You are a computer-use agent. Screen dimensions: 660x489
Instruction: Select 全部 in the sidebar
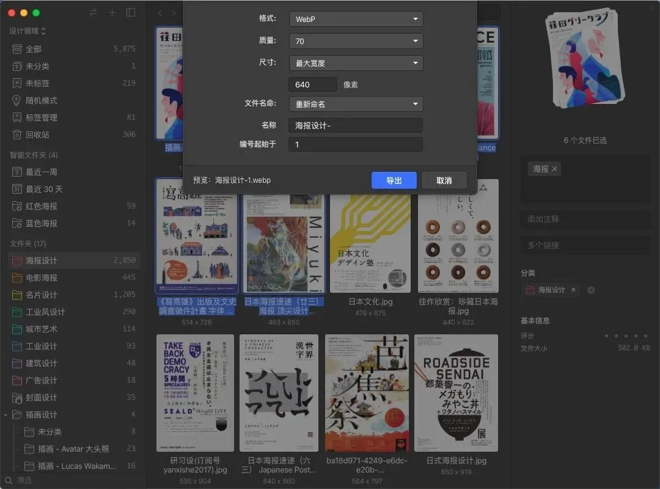pos(74,50)
